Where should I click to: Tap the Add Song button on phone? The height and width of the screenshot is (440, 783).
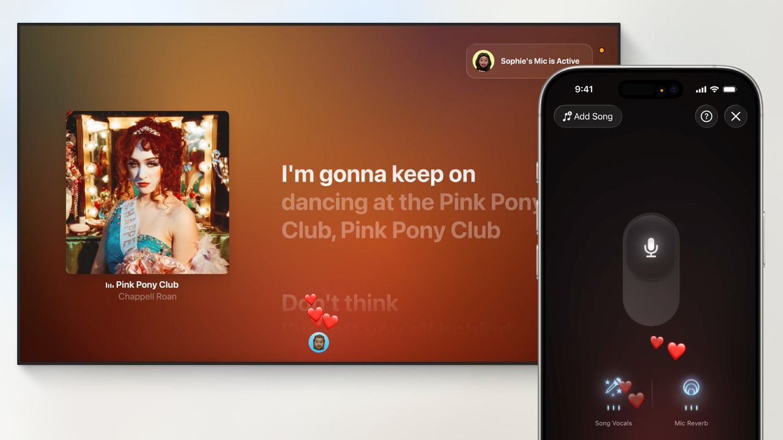click(588, 116)
